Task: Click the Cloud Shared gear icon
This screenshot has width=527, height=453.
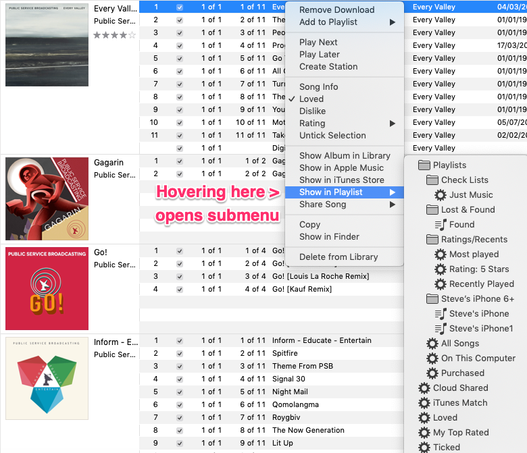Action: [424, 388]
